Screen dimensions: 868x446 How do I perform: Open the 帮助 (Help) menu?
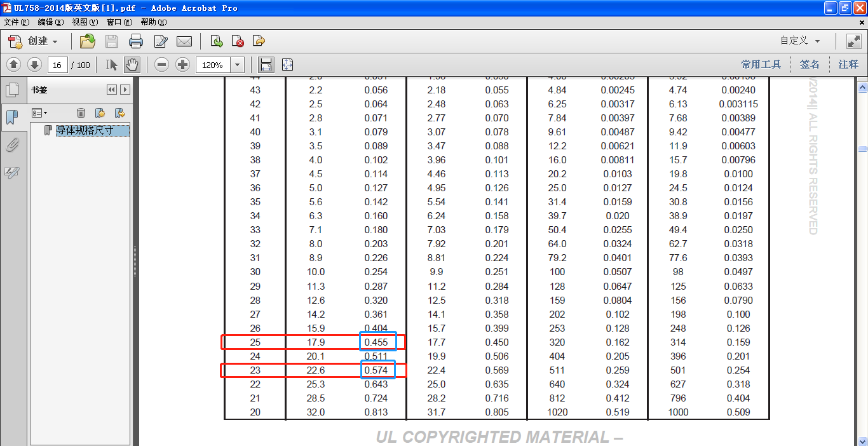click(153, 22)
